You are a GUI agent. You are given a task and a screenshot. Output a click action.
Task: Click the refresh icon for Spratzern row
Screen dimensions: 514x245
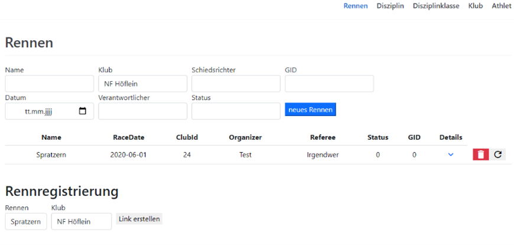[x=497, y=154]
